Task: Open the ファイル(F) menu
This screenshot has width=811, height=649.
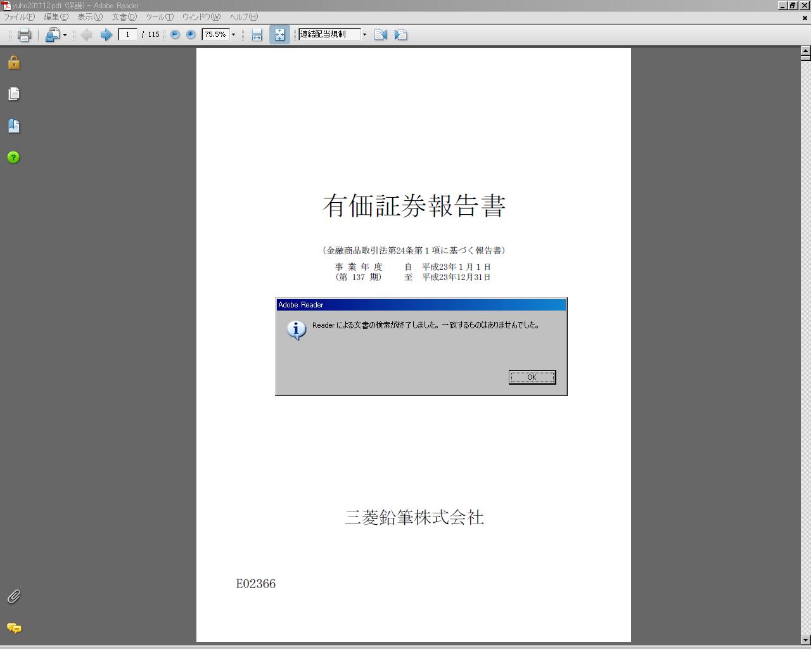Action: (x=19, y=17)
